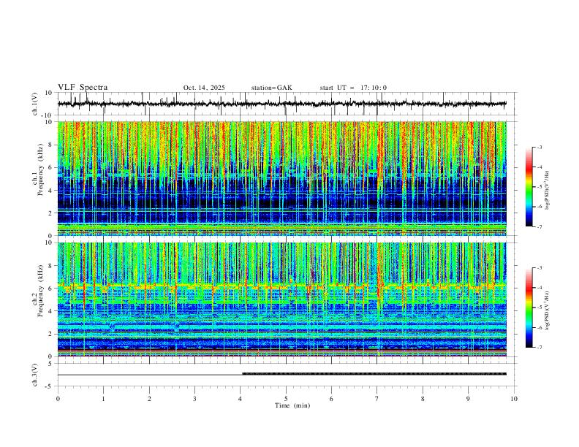Viewport: 579px width, 447px height.
Task: Click inside the ch.2 spectrogram panel
Action: click(x=281, y=299)
